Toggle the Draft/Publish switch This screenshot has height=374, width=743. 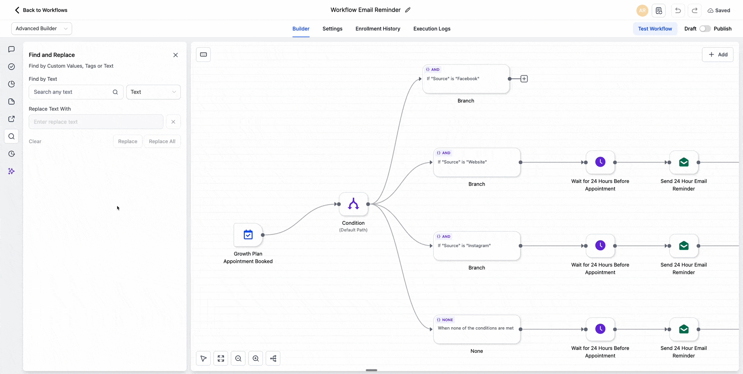click(x=705, y=29)
